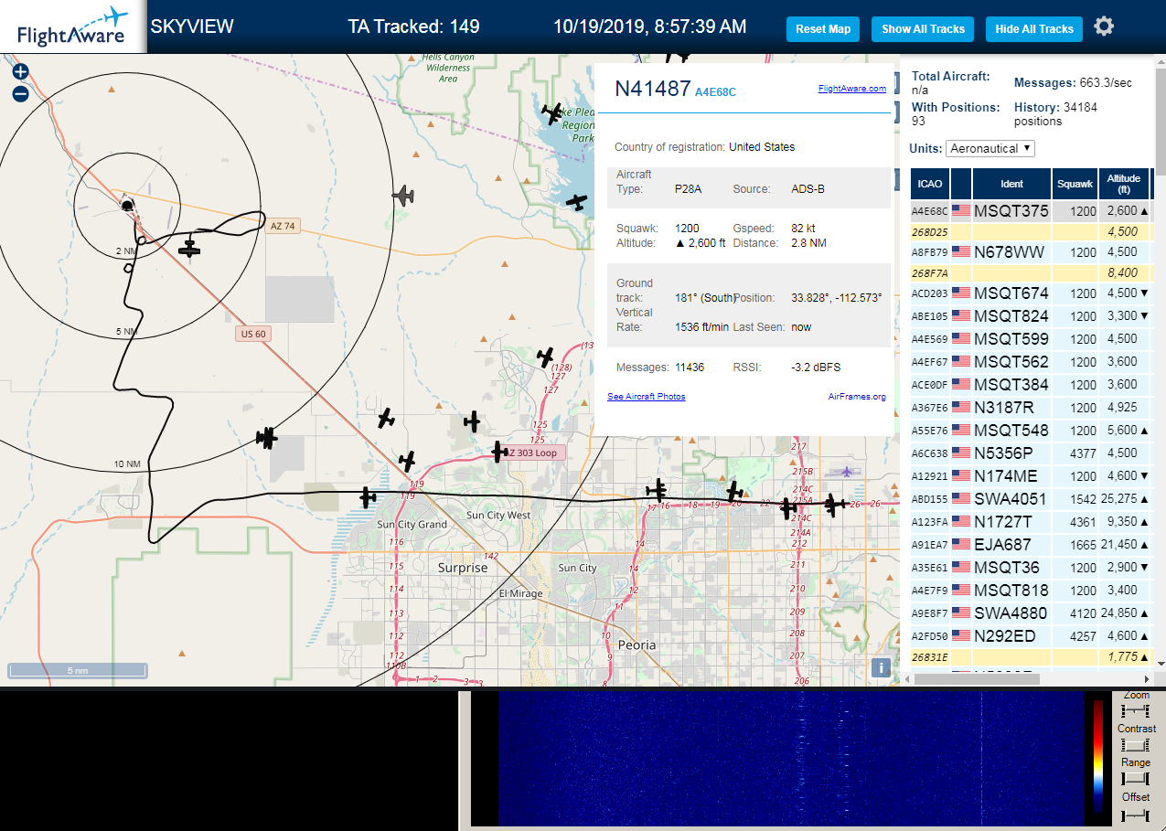Screen dimensions: 1166x831
Task: Click the black receiver site dot on map
Action: click(127, 205)
